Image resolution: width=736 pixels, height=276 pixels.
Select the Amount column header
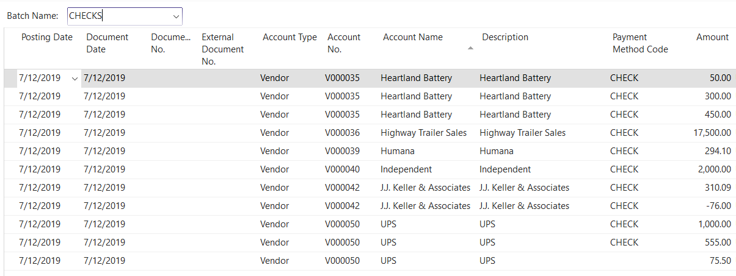712,37
